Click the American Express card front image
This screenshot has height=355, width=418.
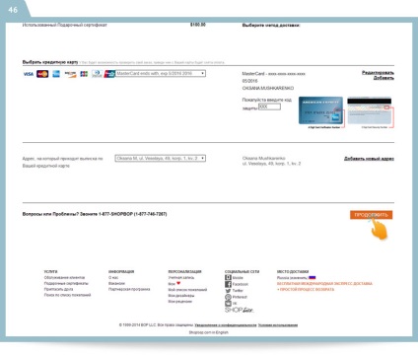(320, 110)
